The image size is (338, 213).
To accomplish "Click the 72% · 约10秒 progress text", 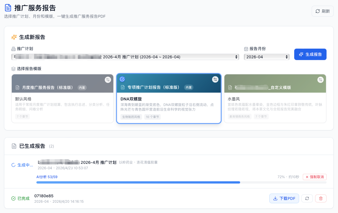I will (x=288, y=177).
